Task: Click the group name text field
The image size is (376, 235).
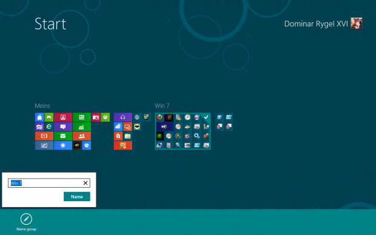Action: [49, 183]
